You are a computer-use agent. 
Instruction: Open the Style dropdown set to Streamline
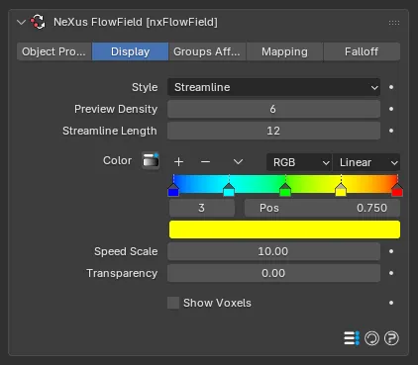tap(273, 87)
